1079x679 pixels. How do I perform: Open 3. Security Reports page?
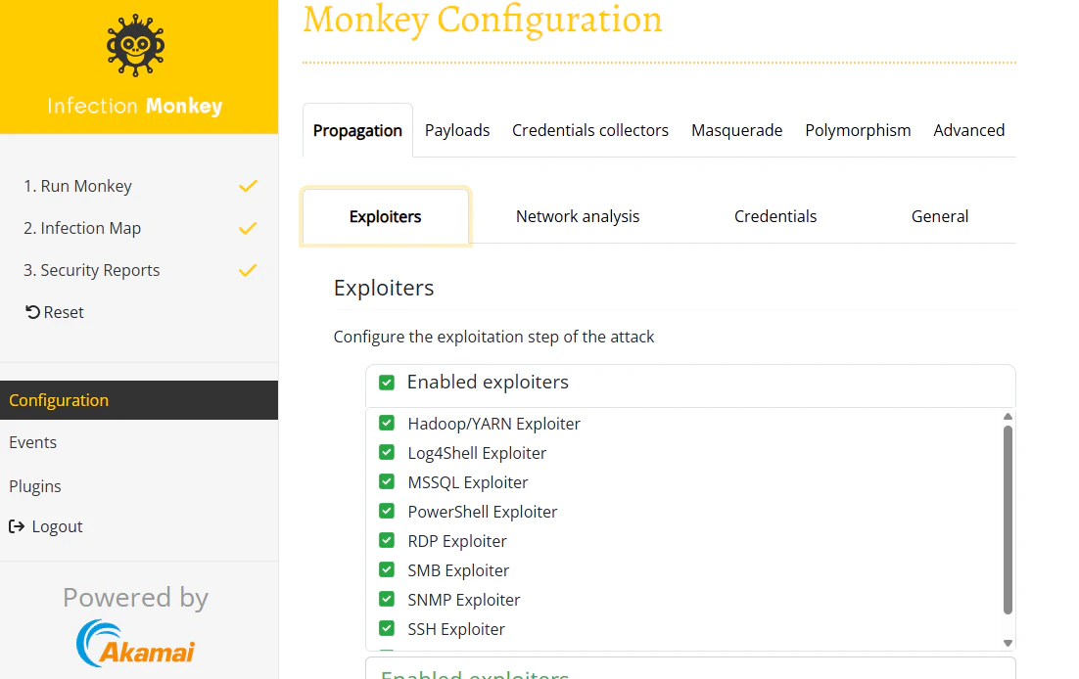[x=91, y=270]
